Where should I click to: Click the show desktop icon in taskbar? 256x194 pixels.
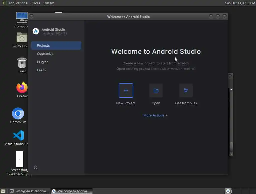pos(3,191)
